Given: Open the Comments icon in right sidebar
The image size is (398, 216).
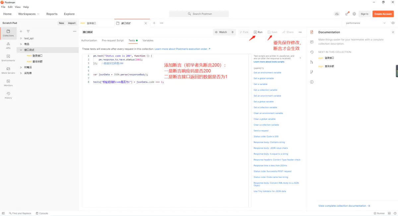Looking at the screenshot, I should click(x=312, y=42).
